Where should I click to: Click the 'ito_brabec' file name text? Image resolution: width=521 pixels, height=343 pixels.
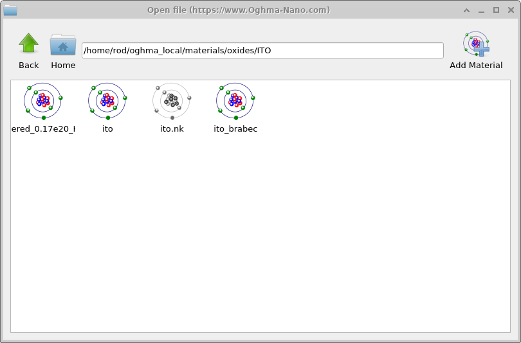(x=235, y=128)
